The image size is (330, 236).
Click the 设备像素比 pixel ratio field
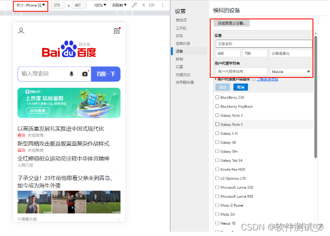click(x=291, y=53)
